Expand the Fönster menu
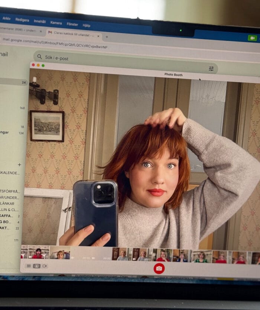Screen dimensions: 260x310 point(72,24)
